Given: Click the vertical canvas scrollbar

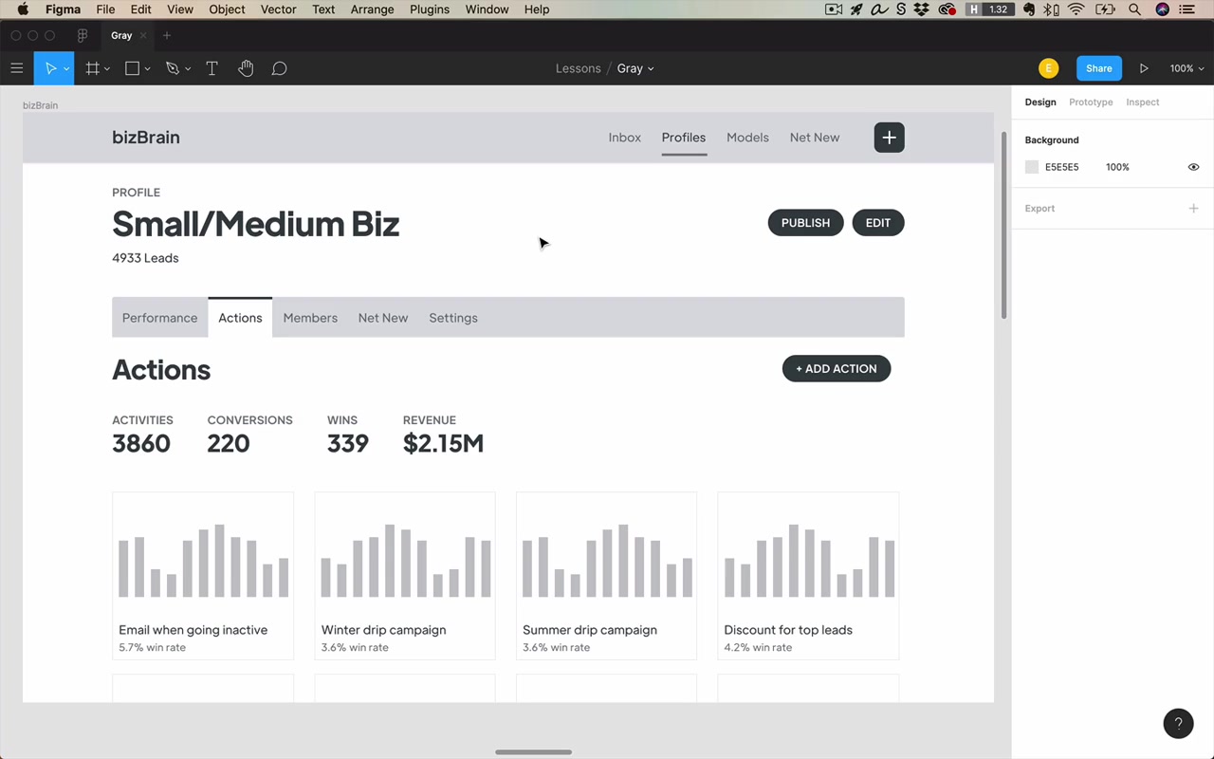Looking at the screenshot, I should pyautogui.click(x=1004, y=225).
